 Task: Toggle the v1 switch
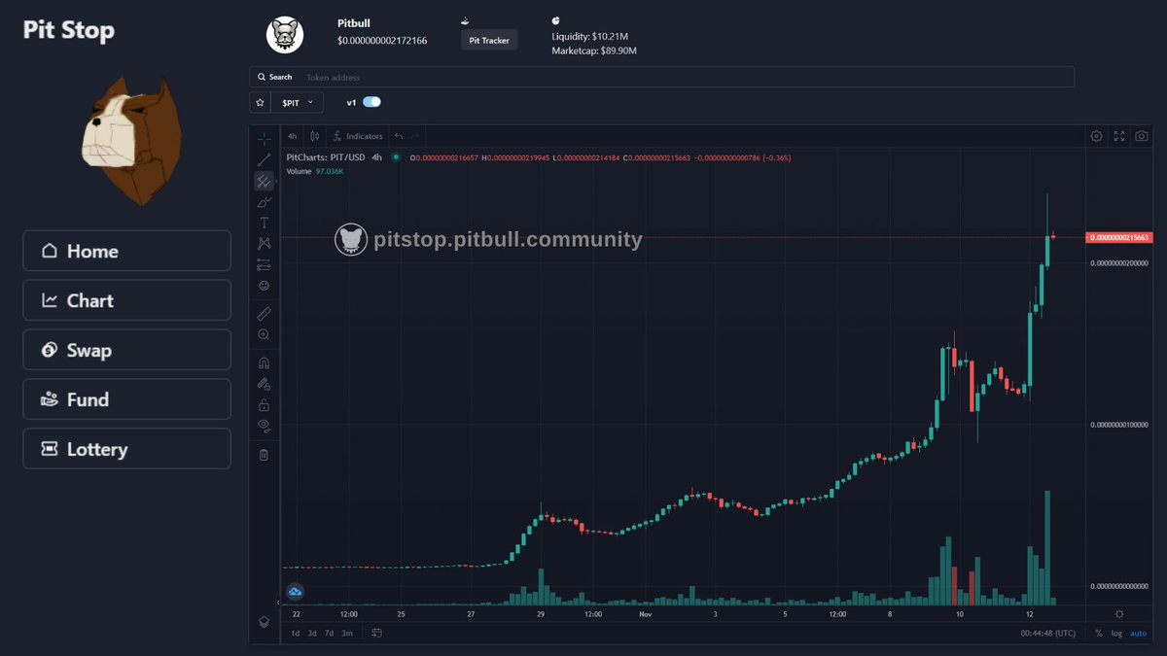(371, 101)
